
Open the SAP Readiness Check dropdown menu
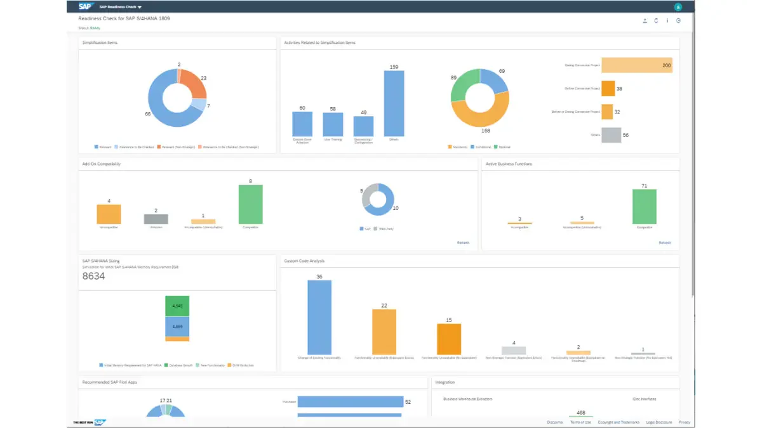tap(121, 7)
